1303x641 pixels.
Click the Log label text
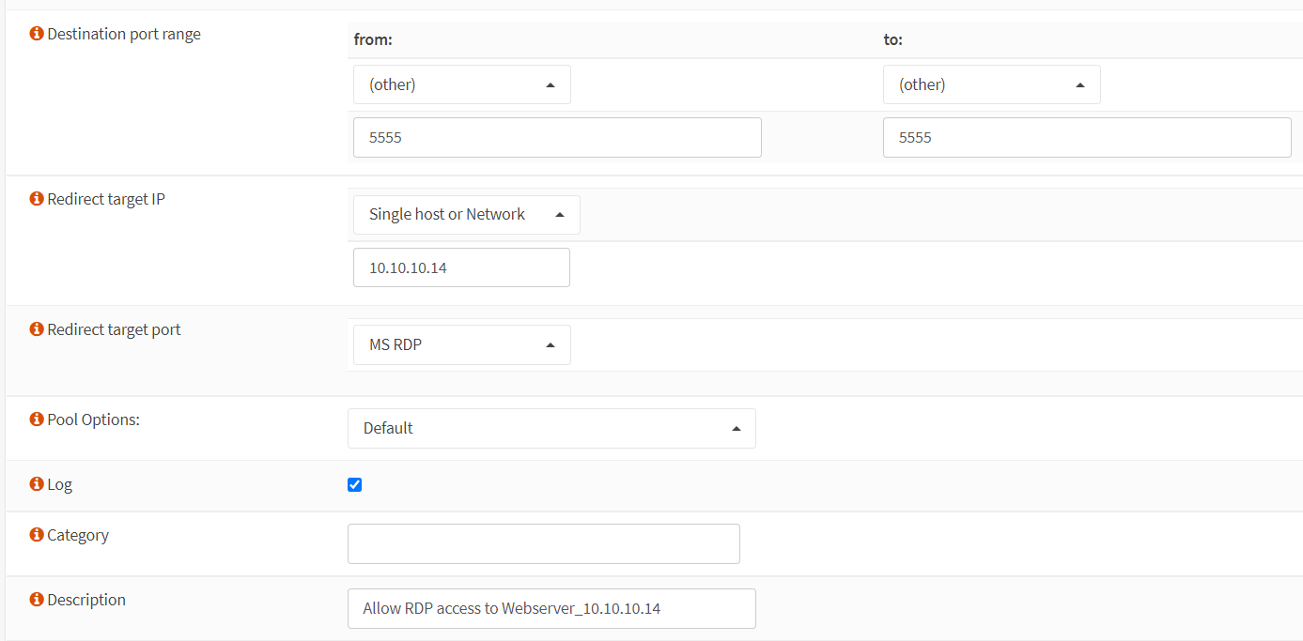coord(59,484)
